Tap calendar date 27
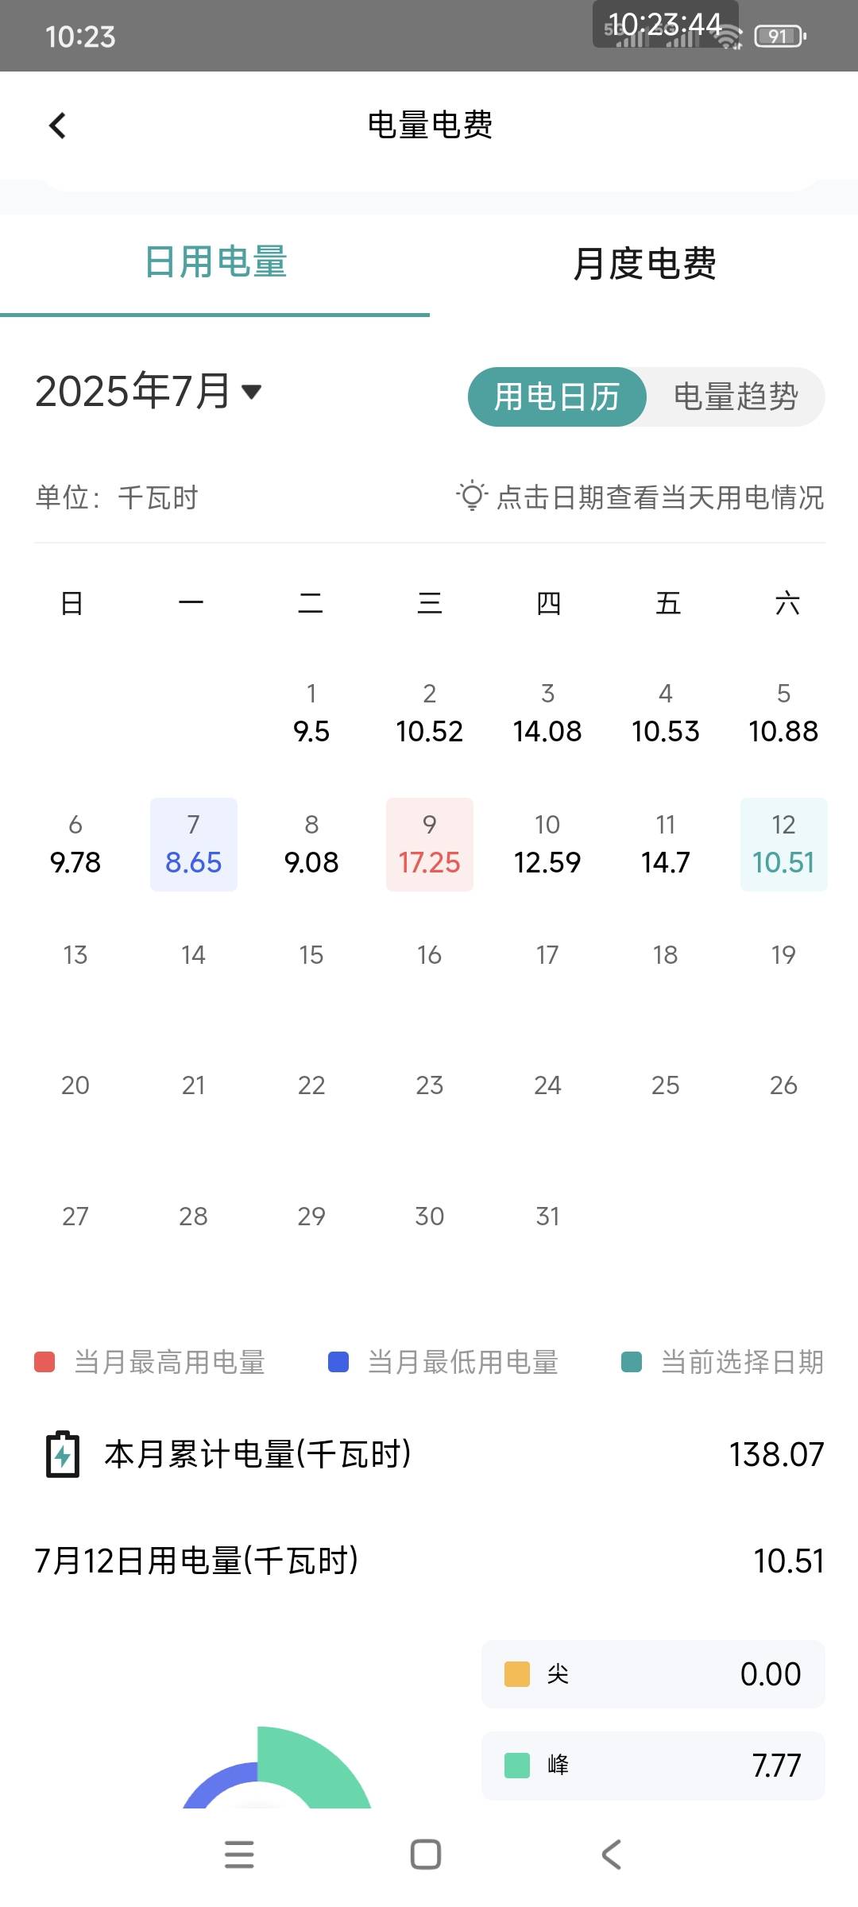The height and width of the screenshot is (1907, 858). coord(75,1217)
